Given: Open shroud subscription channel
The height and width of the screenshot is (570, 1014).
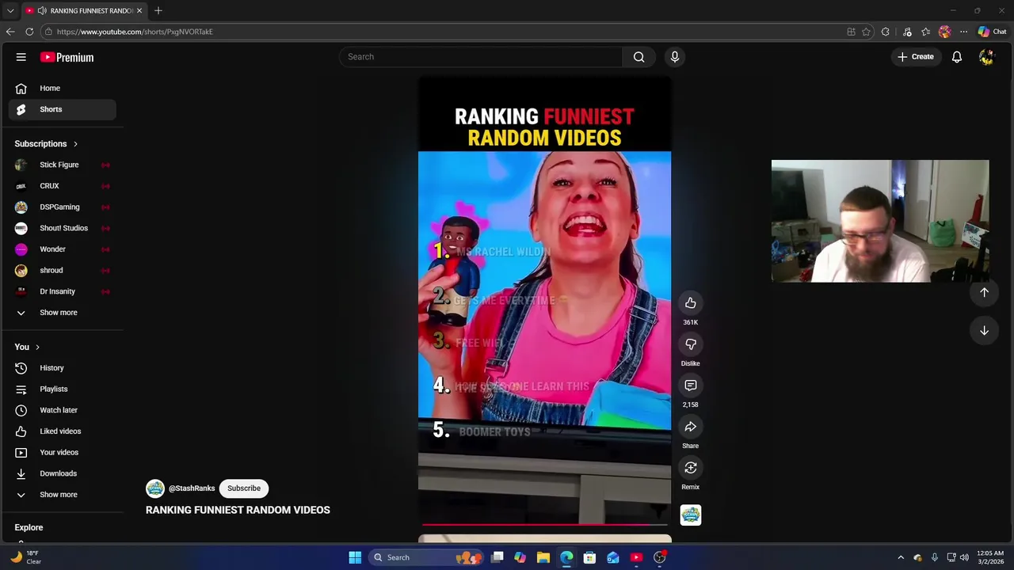Looking at the screenshot, I should [x=62, y=271].
